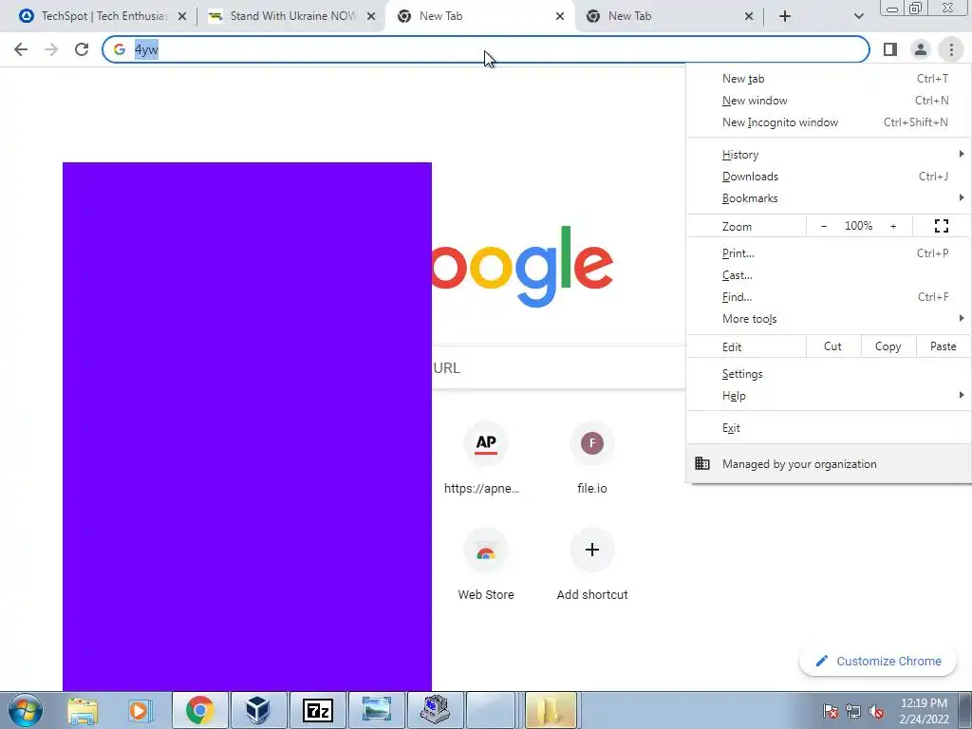This screenshot has width=972, height=729.
Task: Click the Chrome taskbar icon
Action: point(199,710)
